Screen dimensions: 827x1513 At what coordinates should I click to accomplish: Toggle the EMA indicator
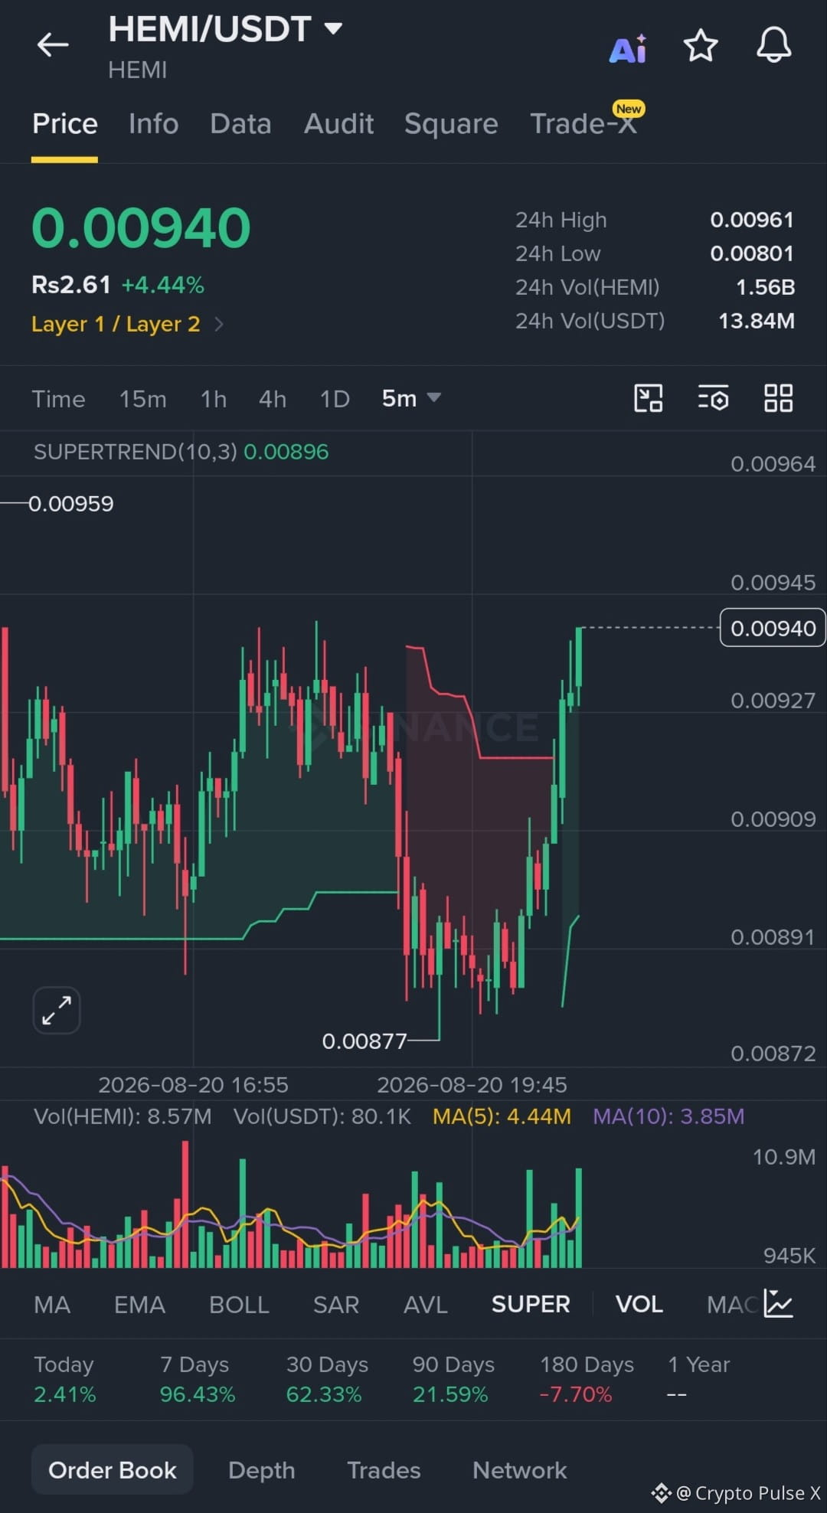139,1305
